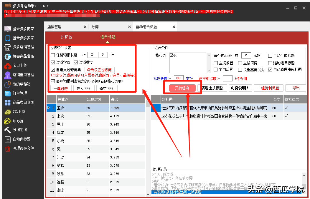Click 一键过滤 button

61,88
